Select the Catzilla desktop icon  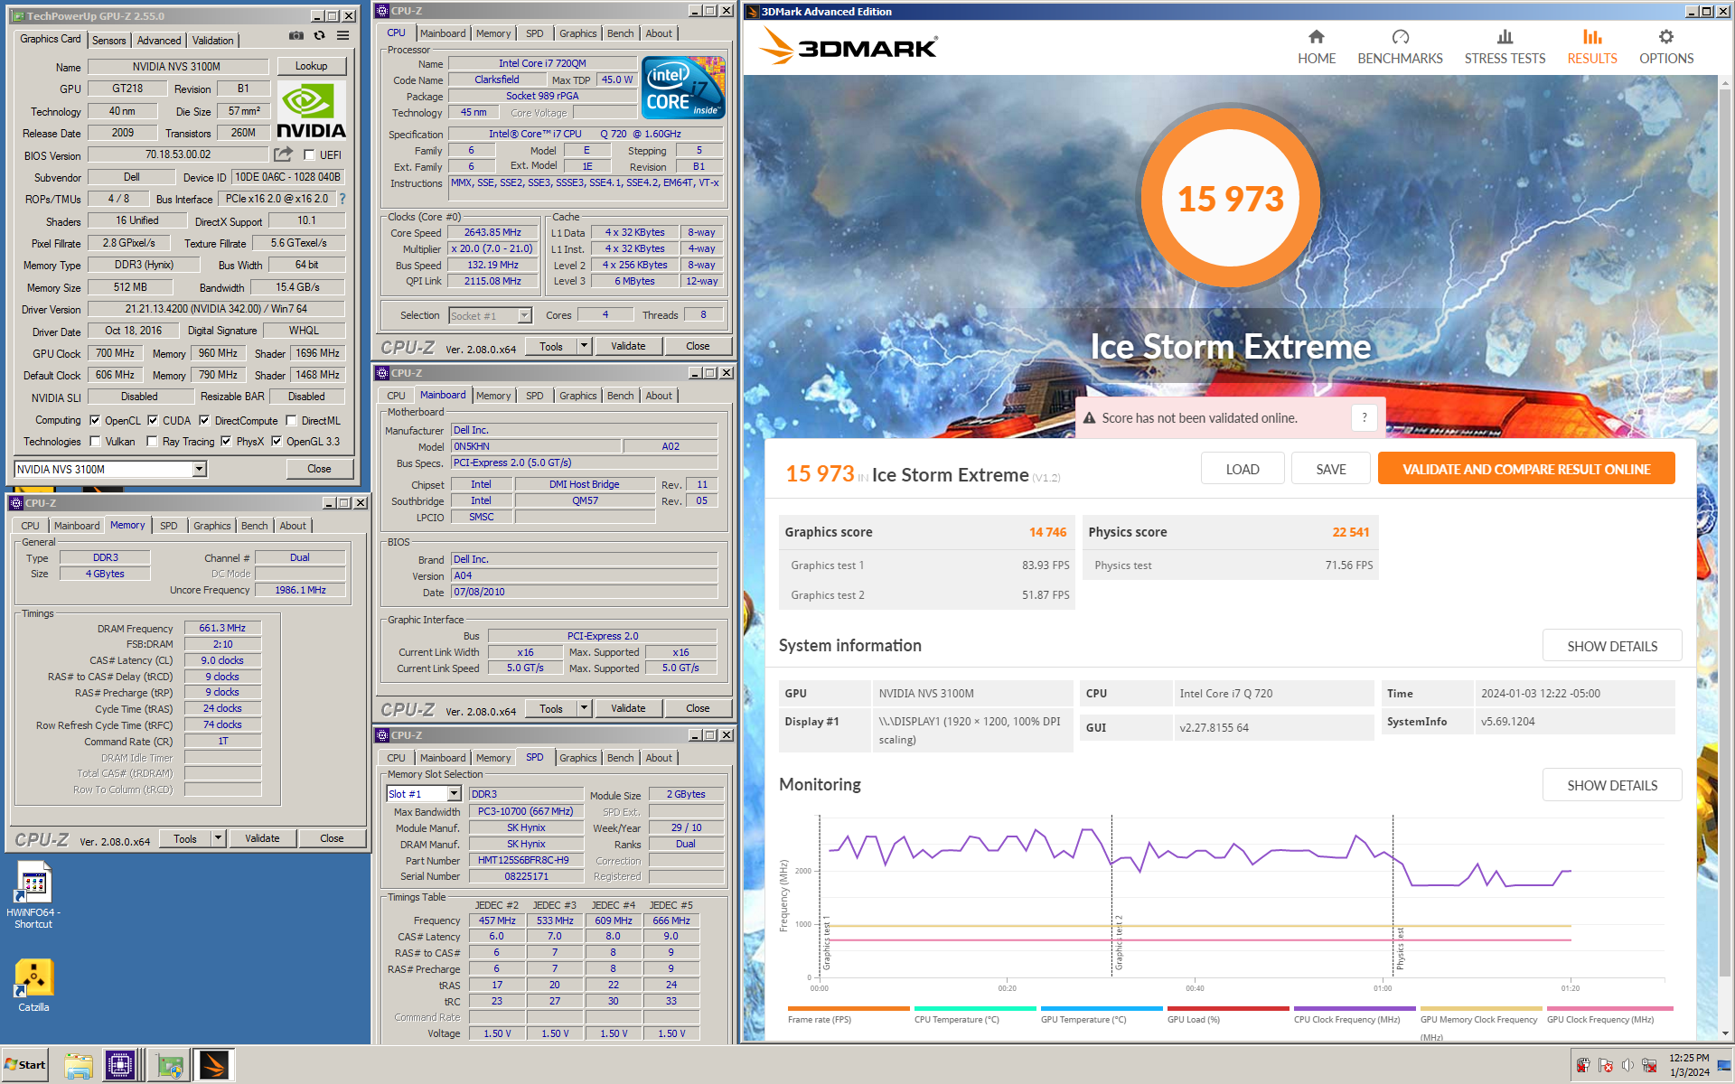(33, 985)
